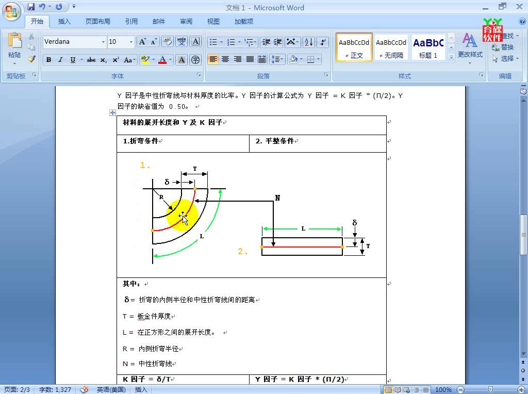528x394 pixels.
Task: Insert an enclosed character
Action: [x=195, y=60]
